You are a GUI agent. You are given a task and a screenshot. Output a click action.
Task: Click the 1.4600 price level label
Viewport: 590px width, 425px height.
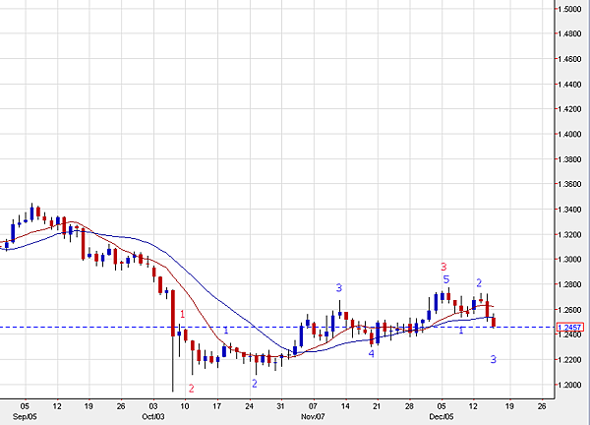[x=569, y=59]
